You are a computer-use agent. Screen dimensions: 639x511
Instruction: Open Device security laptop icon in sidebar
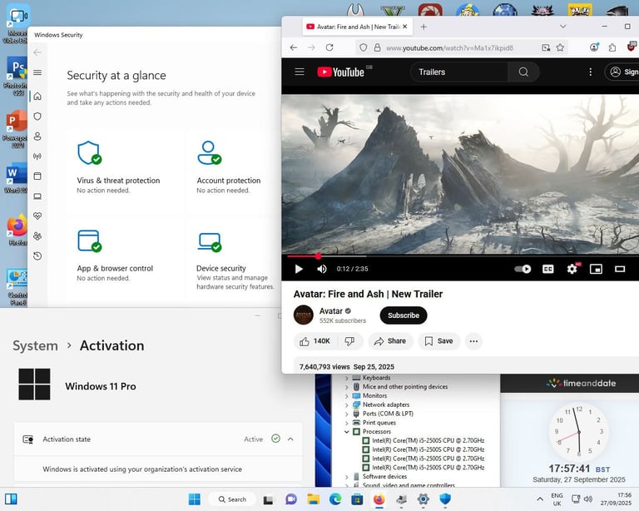(x=37, y=196)
